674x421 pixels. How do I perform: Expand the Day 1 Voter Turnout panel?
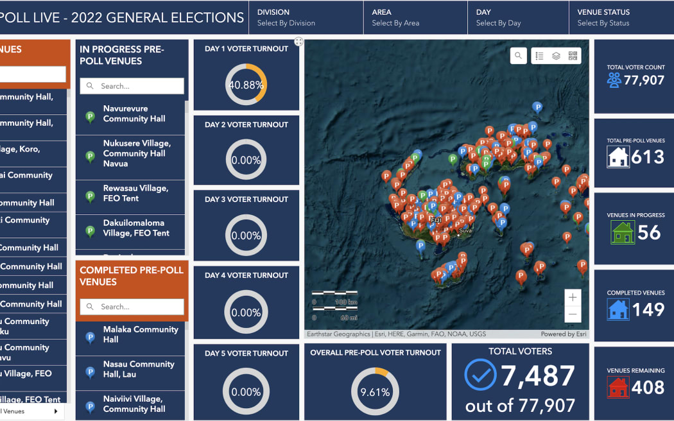298,42
